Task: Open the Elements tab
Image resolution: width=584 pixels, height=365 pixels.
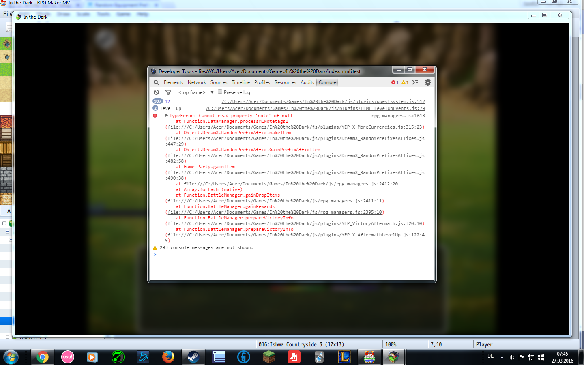Action: point(174,82)
